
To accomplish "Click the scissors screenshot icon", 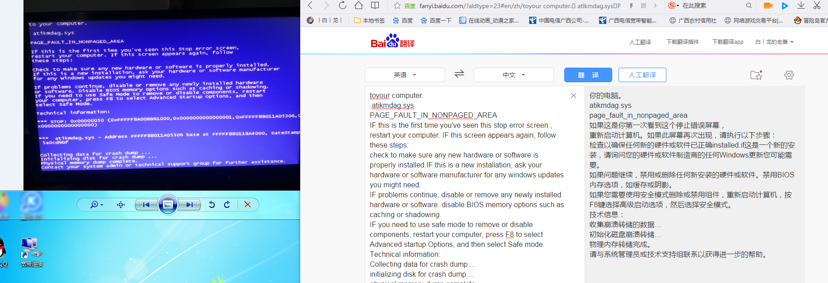I will pyautogui.click(x=817, y=5).
